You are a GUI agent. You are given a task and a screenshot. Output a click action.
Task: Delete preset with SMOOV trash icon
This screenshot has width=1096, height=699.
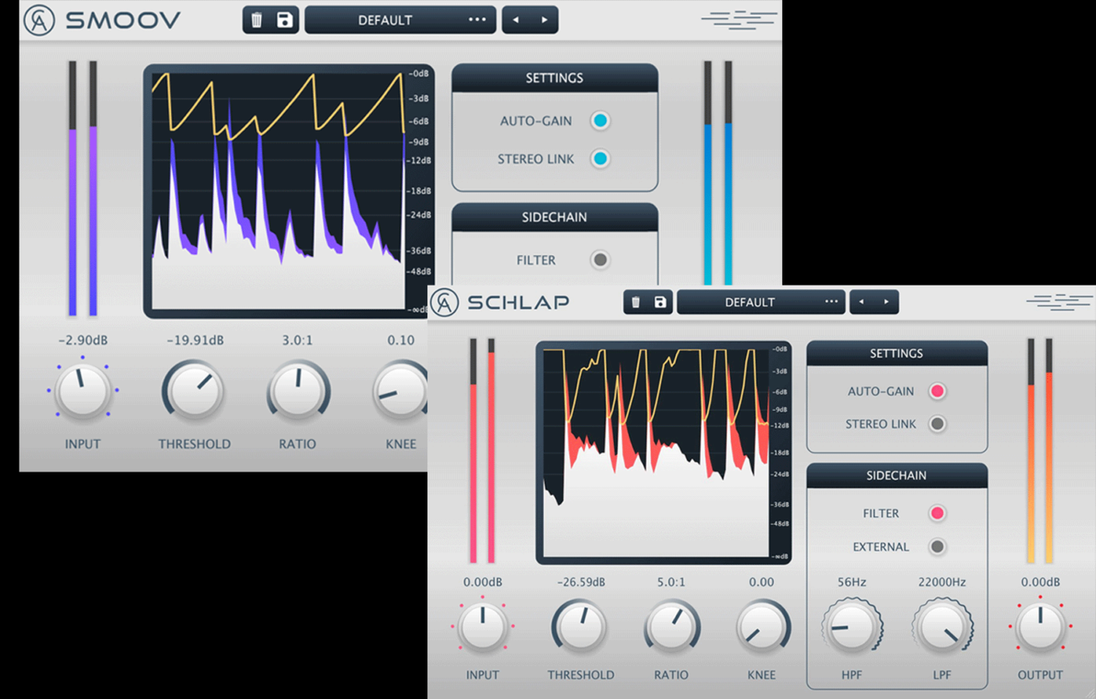click(x=257, y=20)
